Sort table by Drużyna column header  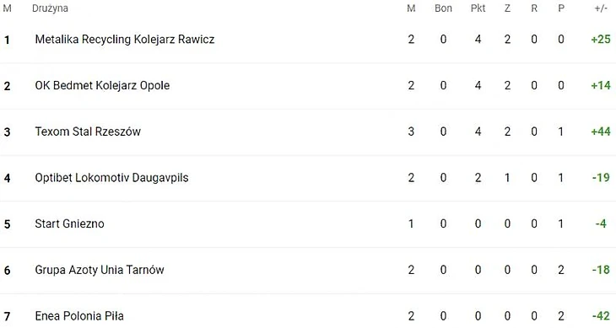(x=50, y=8)
